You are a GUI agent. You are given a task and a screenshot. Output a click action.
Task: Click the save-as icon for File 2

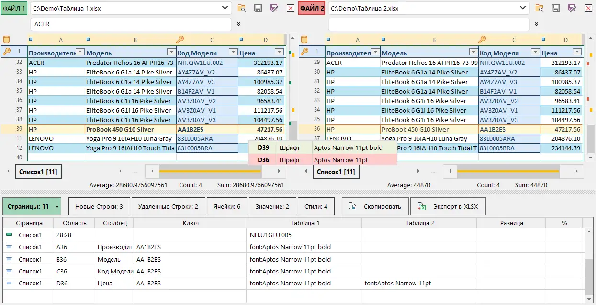(x=572, y=8)
